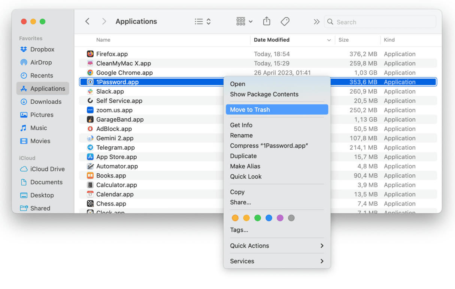Choose Move to Trash

tap(277, 110)
